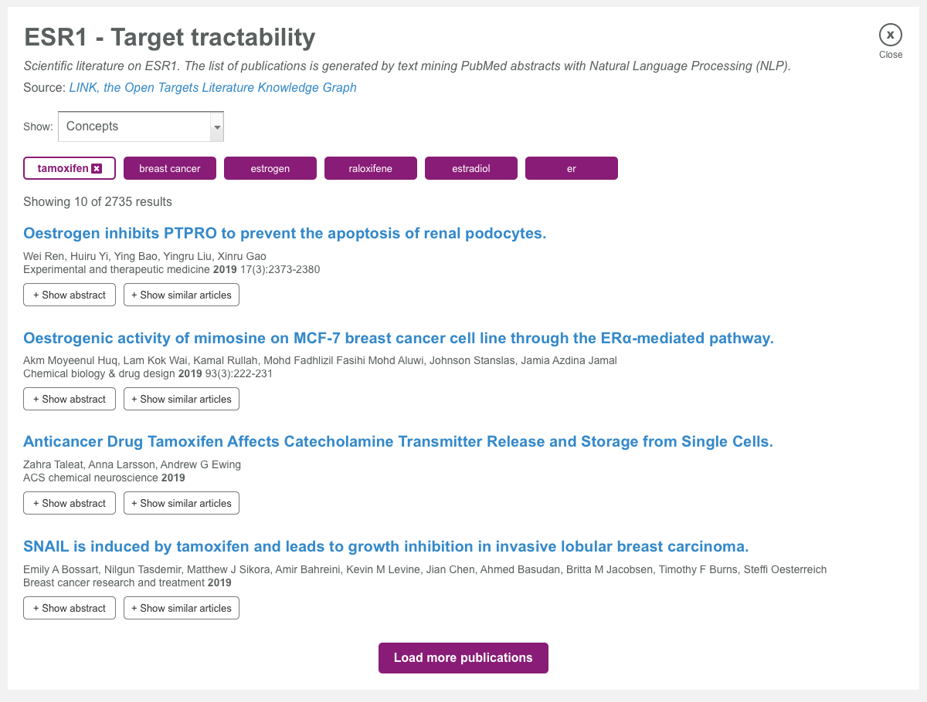Select the raloxifene concept chip

click(x=371, y=168)
